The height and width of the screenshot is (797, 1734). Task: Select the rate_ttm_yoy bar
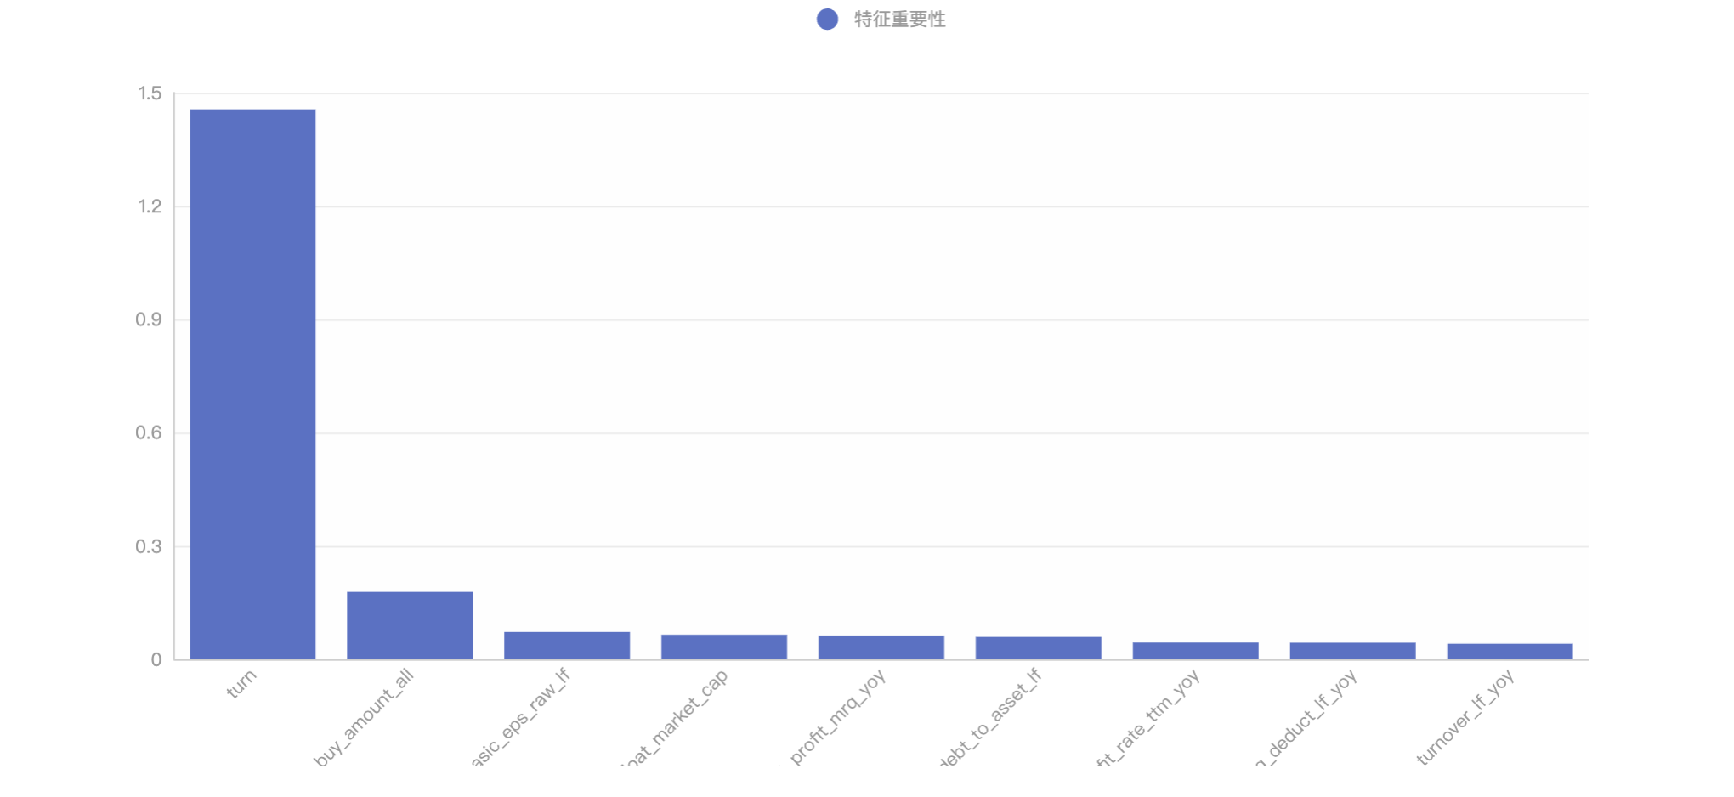click(1196, 651)
